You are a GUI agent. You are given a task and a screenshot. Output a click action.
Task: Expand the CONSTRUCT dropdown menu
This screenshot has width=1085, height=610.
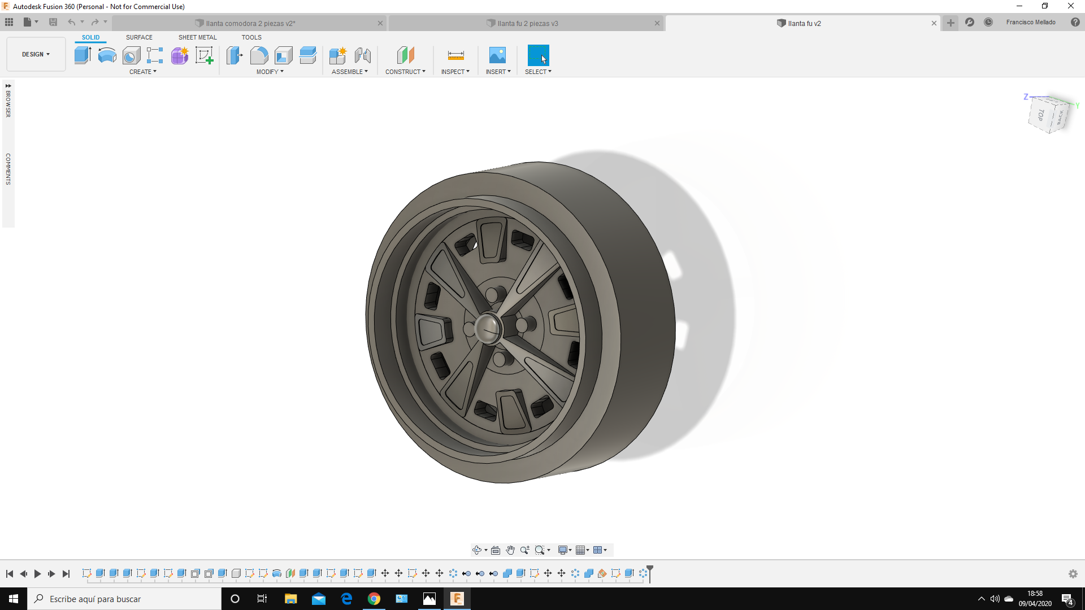405,72
